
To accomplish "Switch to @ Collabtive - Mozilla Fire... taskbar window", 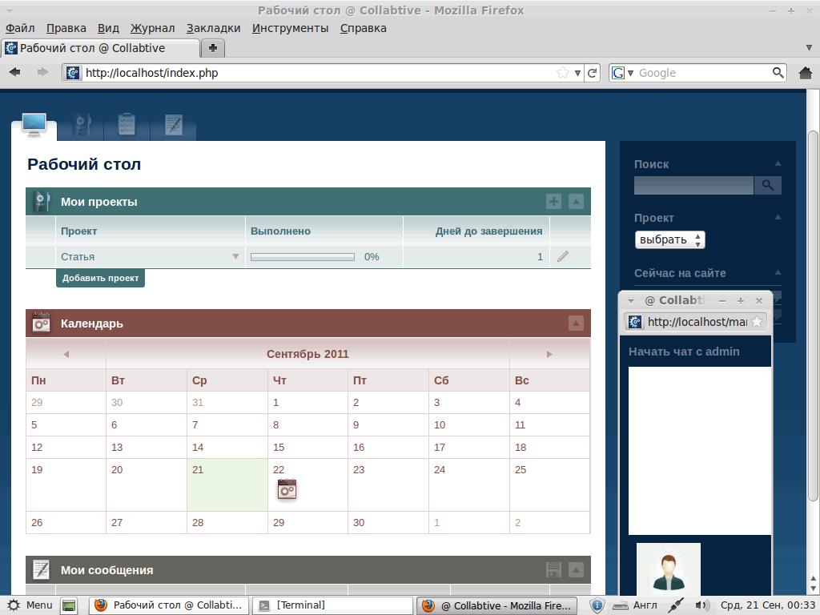I will [x=496, y=605].
